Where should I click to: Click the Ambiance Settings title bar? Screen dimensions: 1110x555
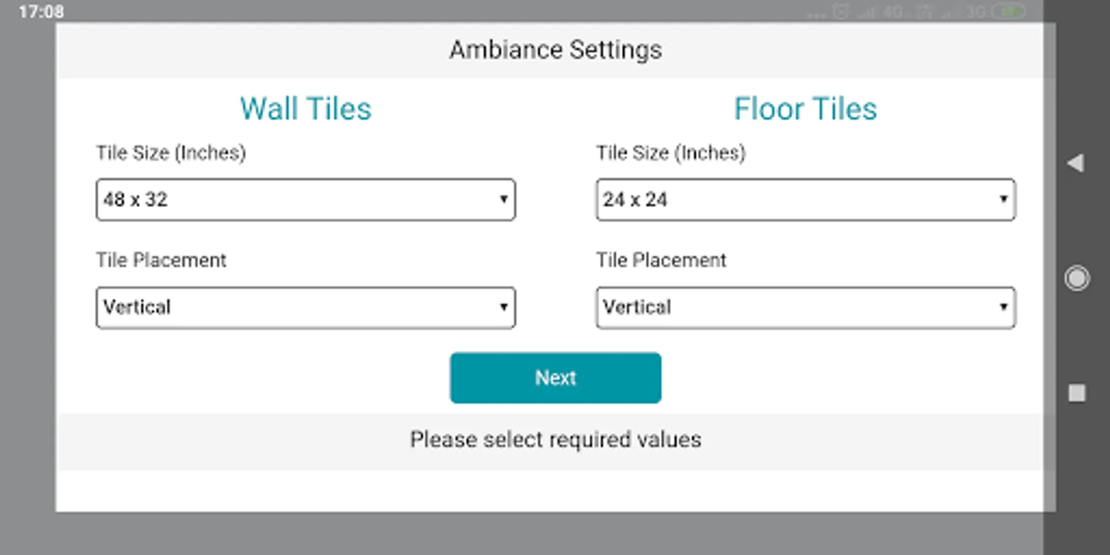click(555, 50)
